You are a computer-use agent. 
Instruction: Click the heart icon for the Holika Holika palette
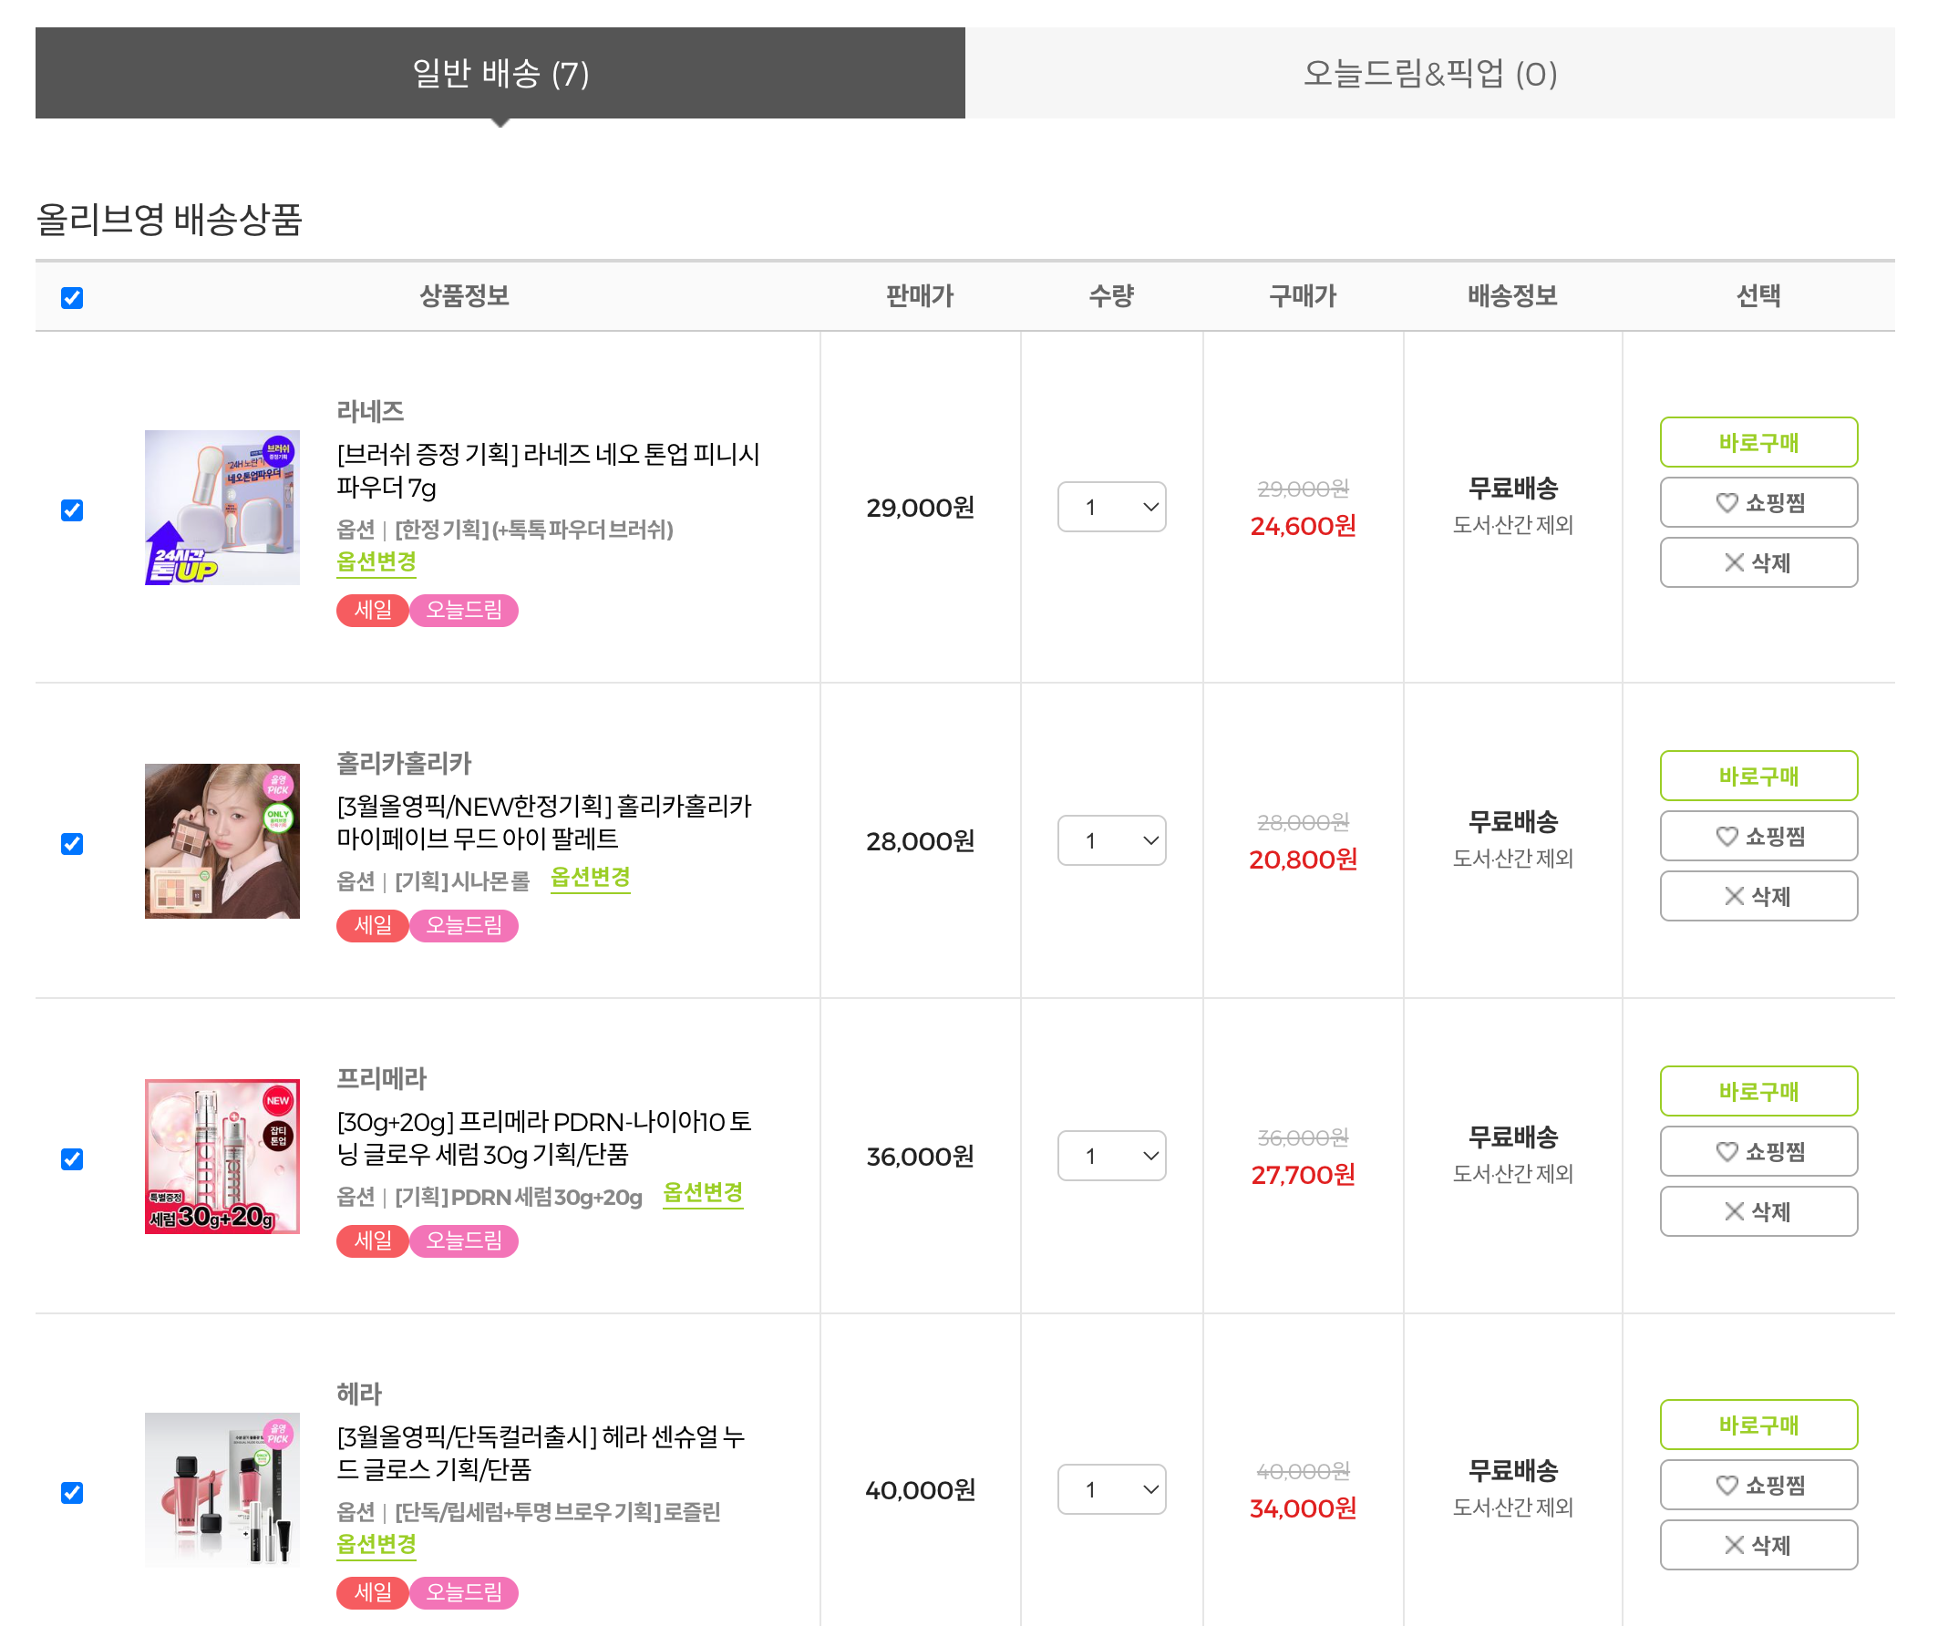[x=1726, y=835]
